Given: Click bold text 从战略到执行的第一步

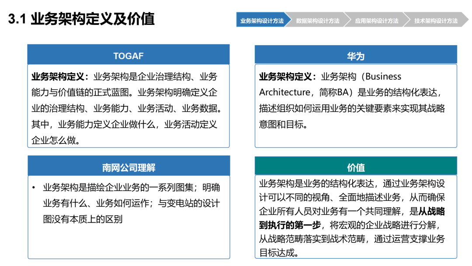Looking at the screenshot, I should [352, 218].
